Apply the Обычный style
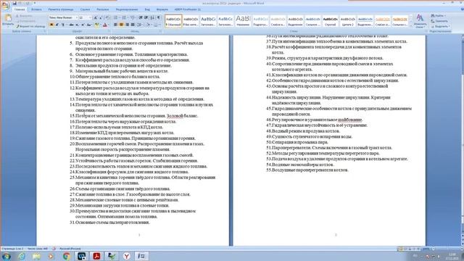464x261 pixels. click(173, 21)
